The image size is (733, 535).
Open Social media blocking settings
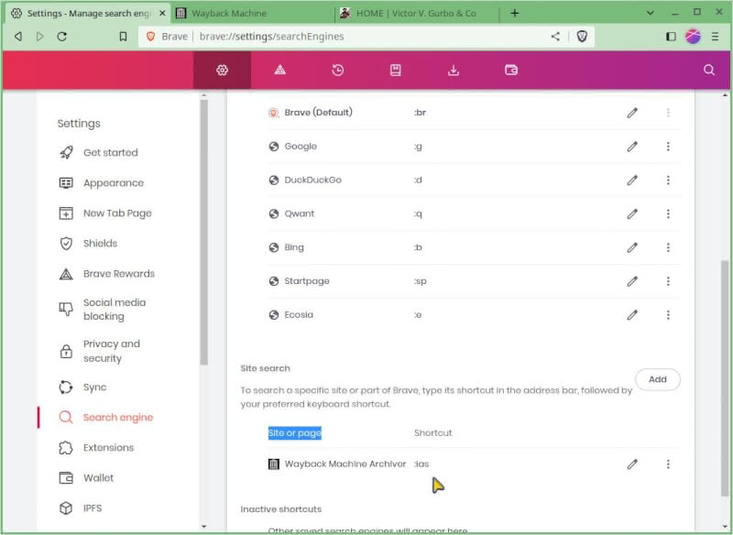pos(115,310)
